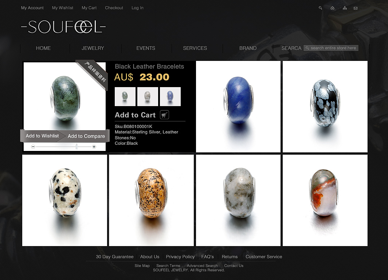Click Add to Wishlist button
The image size is (388, 280).
pyautogui.click(x=42, y=136)
